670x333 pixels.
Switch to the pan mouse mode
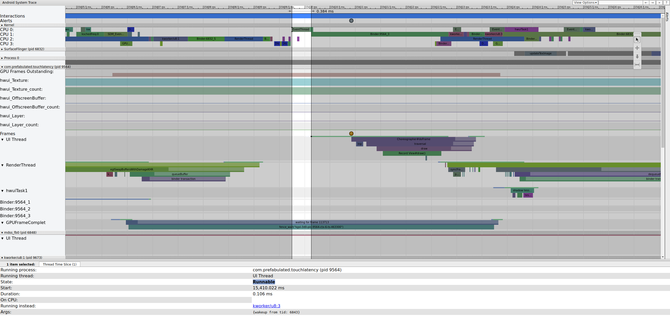pyautogui.click(x=637, y=48)
